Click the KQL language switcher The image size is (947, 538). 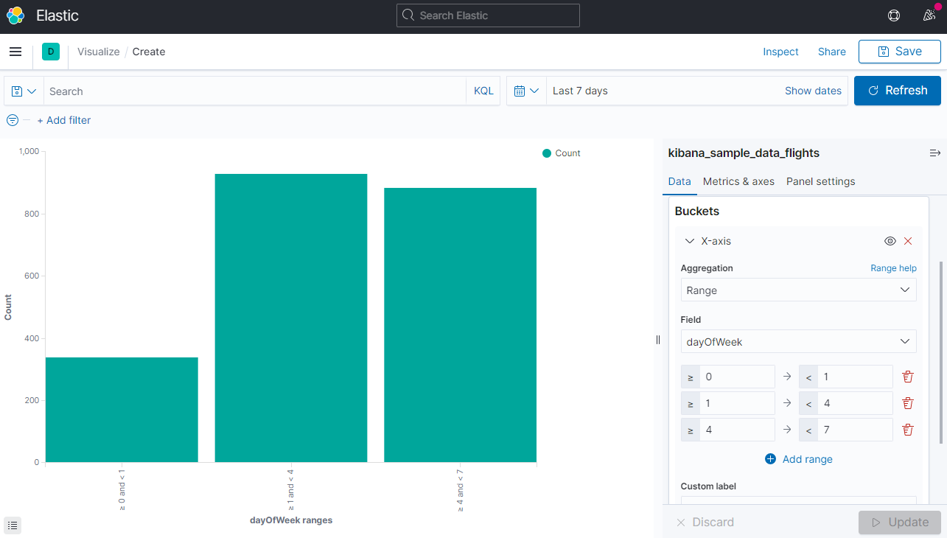click(483, 91)
